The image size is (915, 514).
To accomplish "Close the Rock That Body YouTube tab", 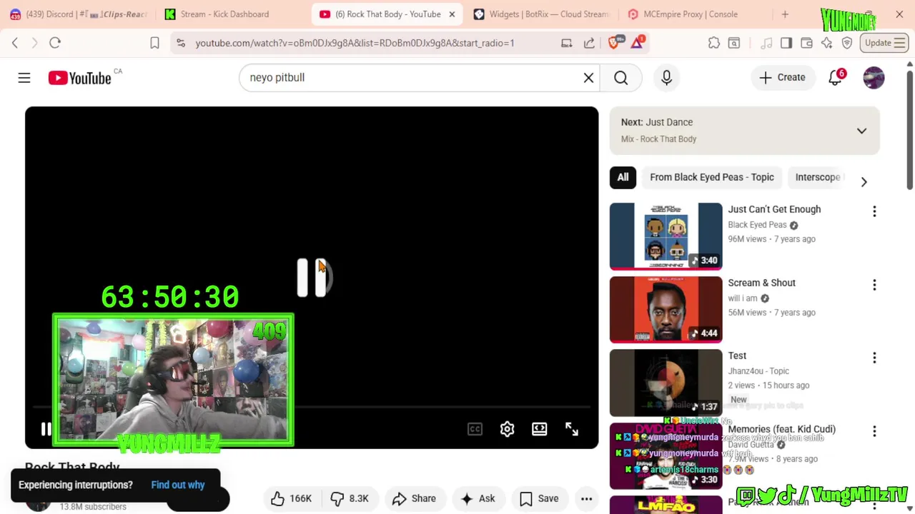I will [x=452, y=14].
